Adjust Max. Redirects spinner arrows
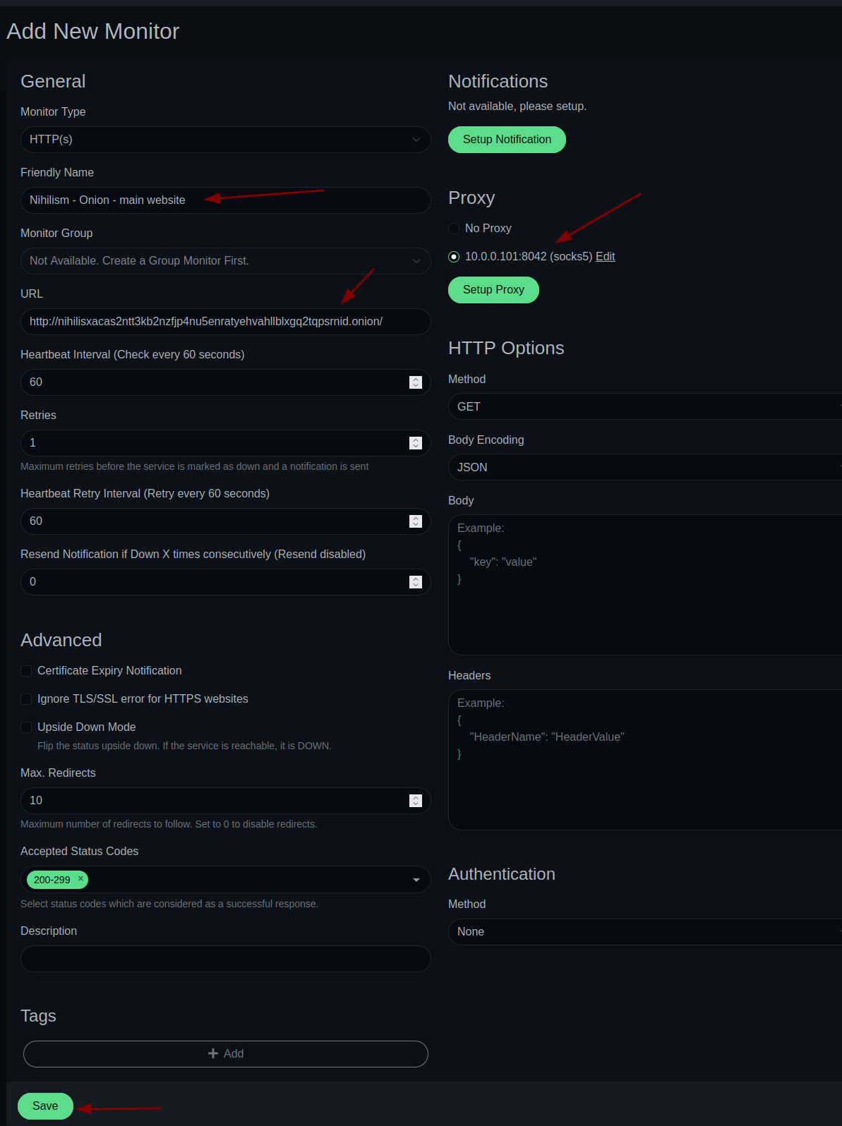The width and height of the screenshot is (842, 1126). pos(416,800)
